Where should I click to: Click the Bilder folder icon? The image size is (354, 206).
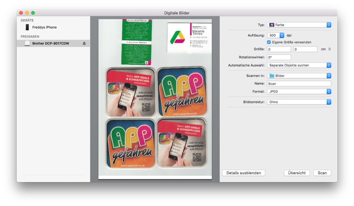[x=272, y=76]
